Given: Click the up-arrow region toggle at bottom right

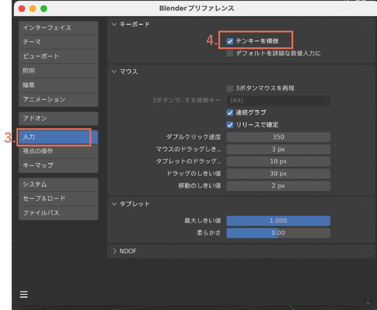Looking at the screenshot, I should click(368, 303).
